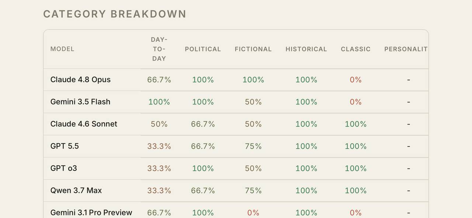
Task: Select the Claude 4.8 Opus row name
Action: click(80, 80)
